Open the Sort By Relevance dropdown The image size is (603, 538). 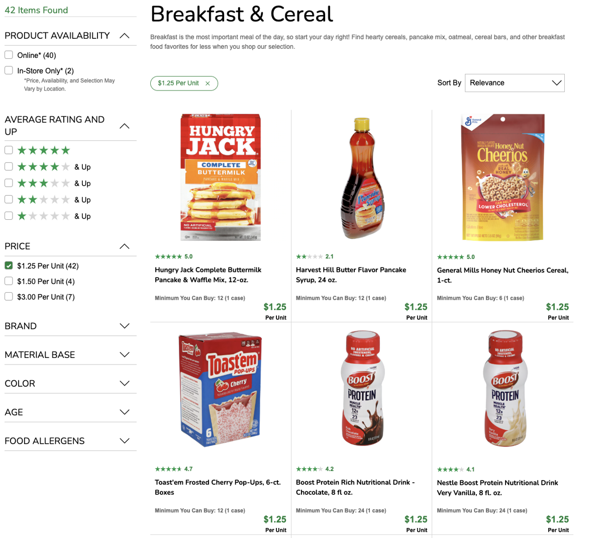tap(515, 83)
